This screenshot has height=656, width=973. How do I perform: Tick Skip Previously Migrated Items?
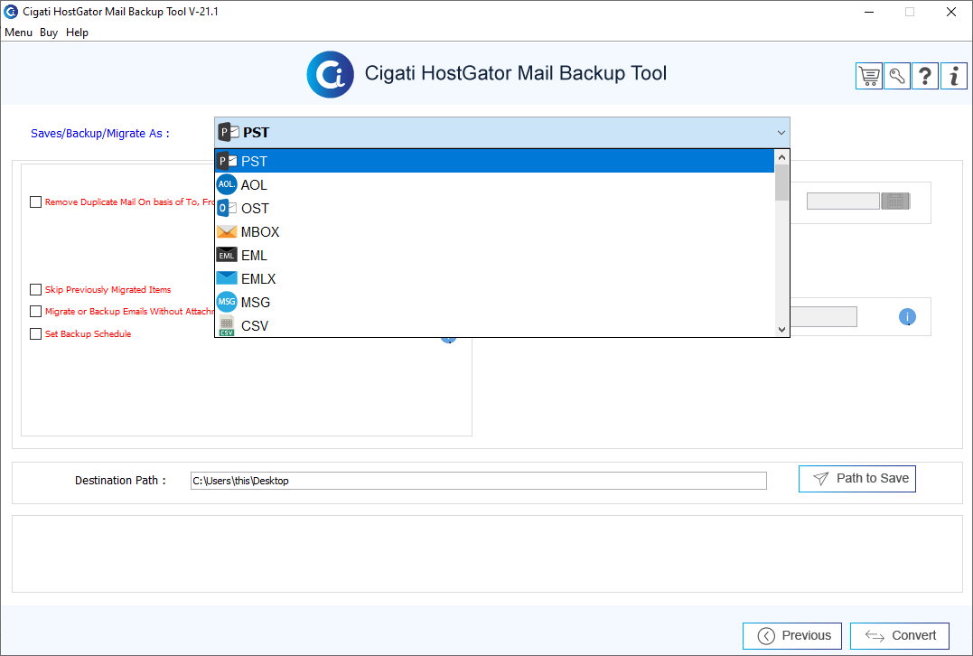tap(35, 290)
